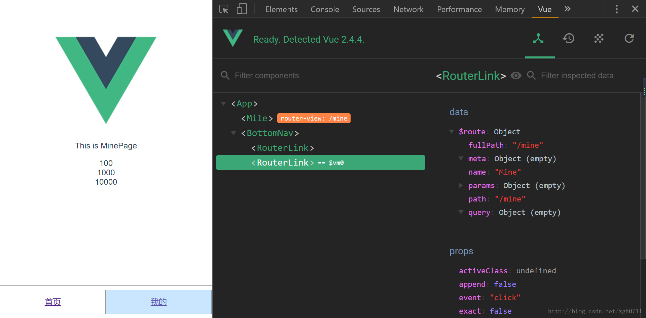Click the activeClass undefined prop

(x=507, y=271)
